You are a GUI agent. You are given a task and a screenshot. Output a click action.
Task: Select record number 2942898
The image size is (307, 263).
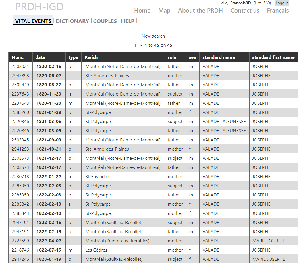coord(20,76)
